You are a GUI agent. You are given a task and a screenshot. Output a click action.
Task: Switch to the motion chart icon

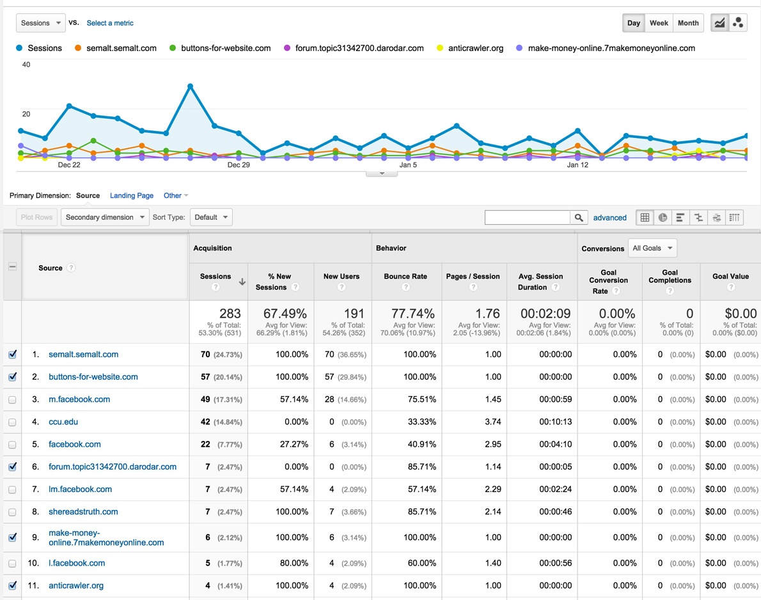[x=738, y=23]
